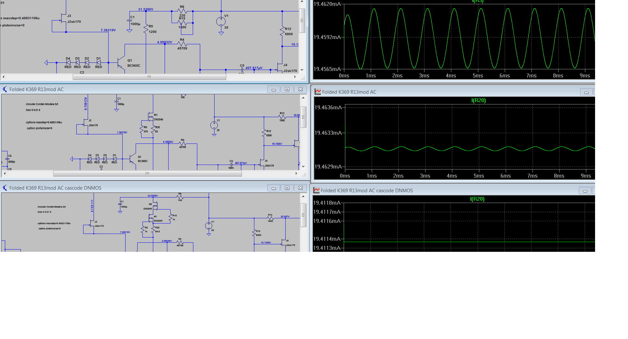Minimize the Folded K369 R13mod AC schematic window
The image size is (628, 339).
click(274, 89)
